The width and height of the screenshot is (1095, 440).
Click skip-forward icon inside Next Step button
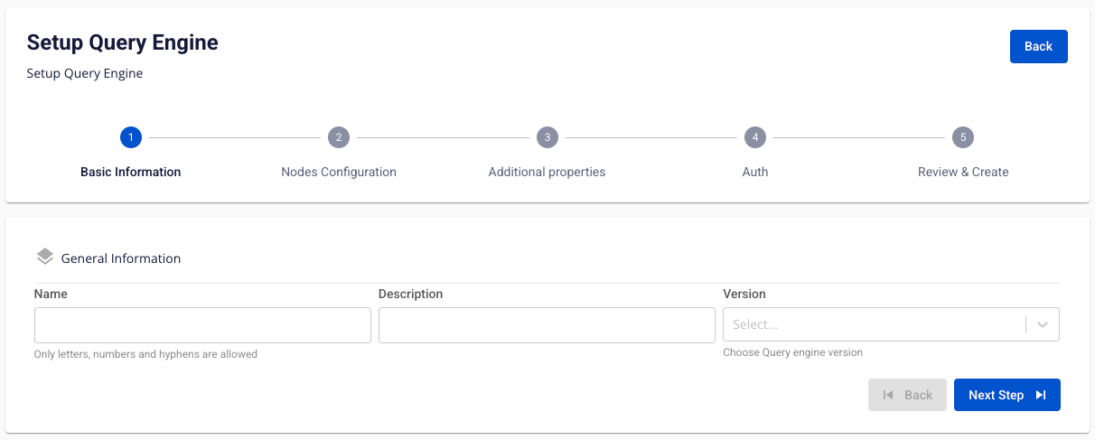click(1041, 395)
